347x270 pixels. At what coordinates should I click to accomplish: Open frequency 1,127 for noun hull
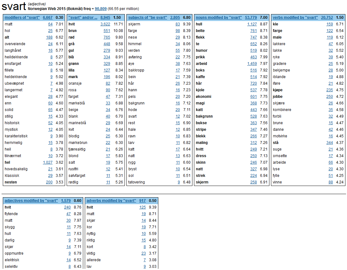[252, 24]
